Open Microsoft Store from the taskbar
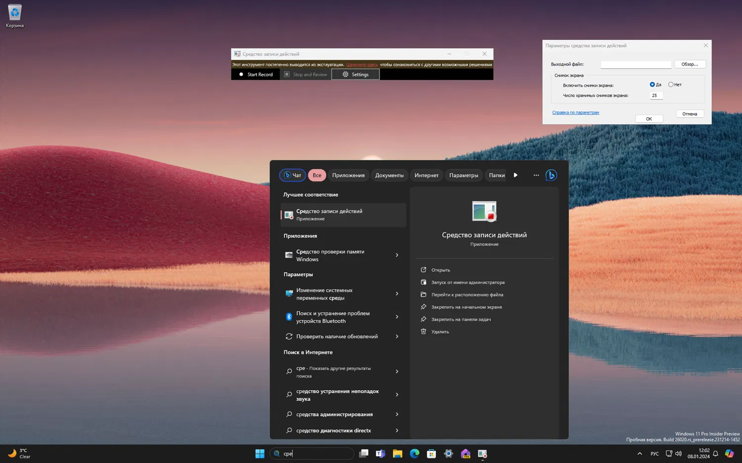Viewport: 742px width, 463px height. (x=431, y=454)
